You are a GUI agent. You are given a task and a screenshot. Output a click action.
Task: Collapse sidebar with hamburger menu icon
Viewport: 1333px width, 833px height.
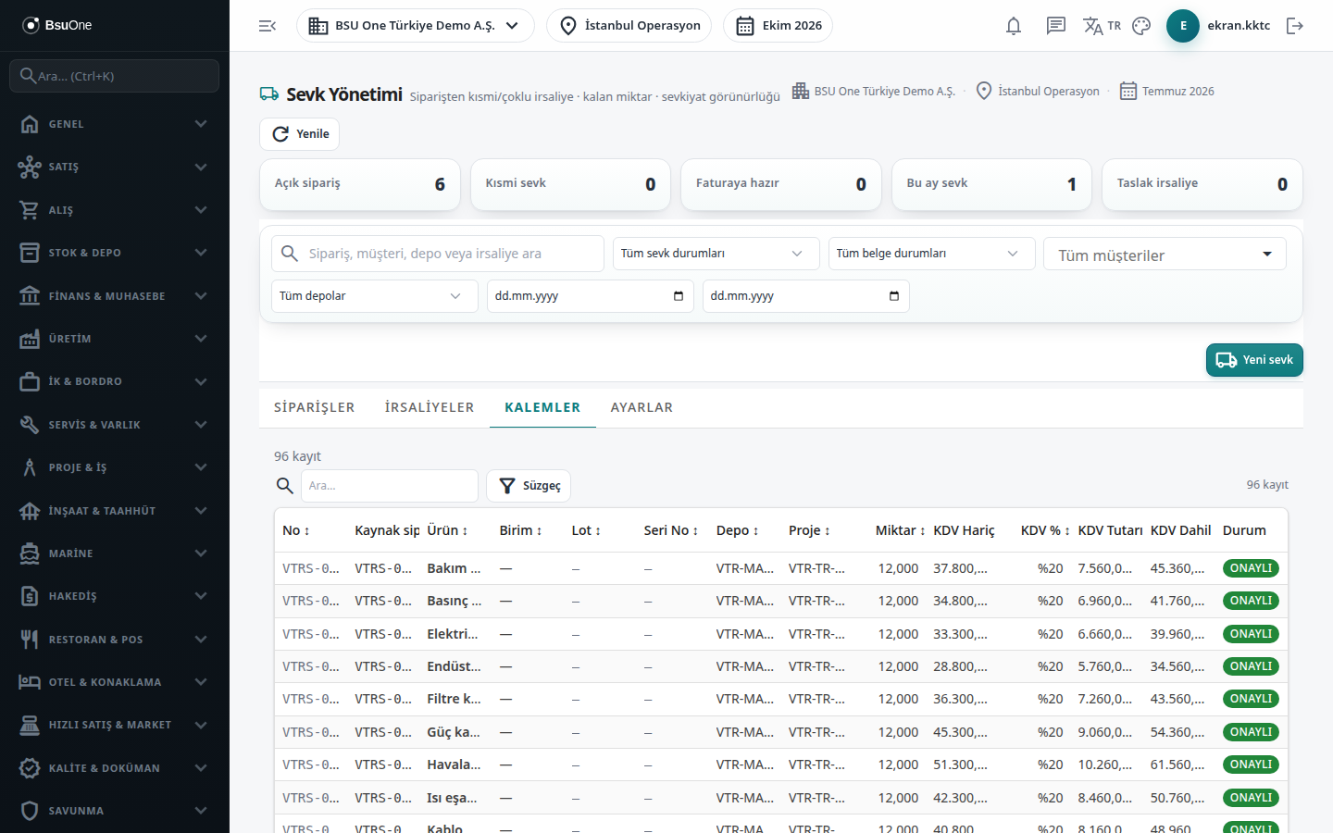pos(268,26)
